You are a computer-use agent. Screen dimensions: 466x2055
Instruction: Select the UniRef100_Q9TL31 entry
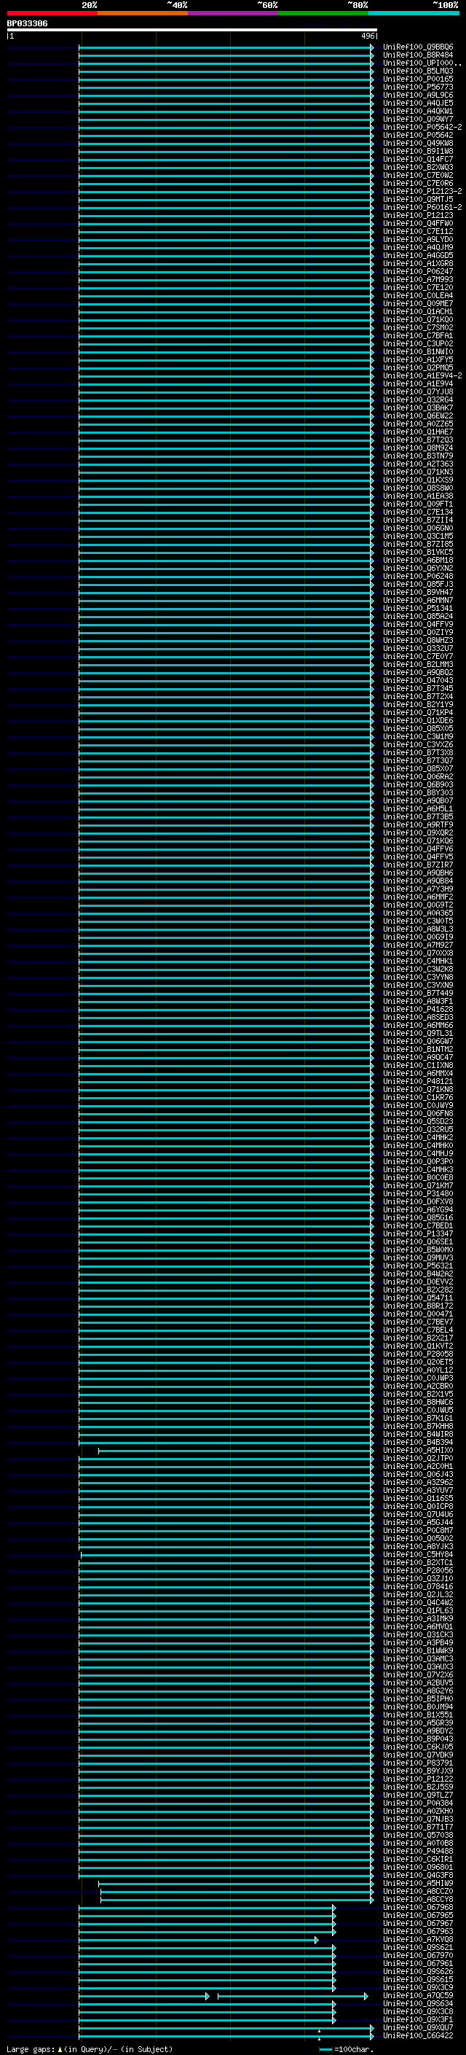coord(417,1033)
